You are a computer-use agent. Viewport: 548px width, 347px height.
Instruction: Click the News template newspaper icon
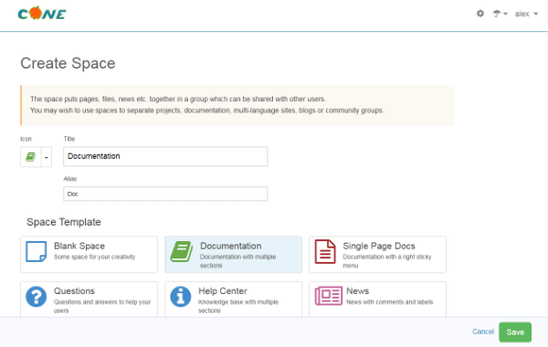coord(329,296)
